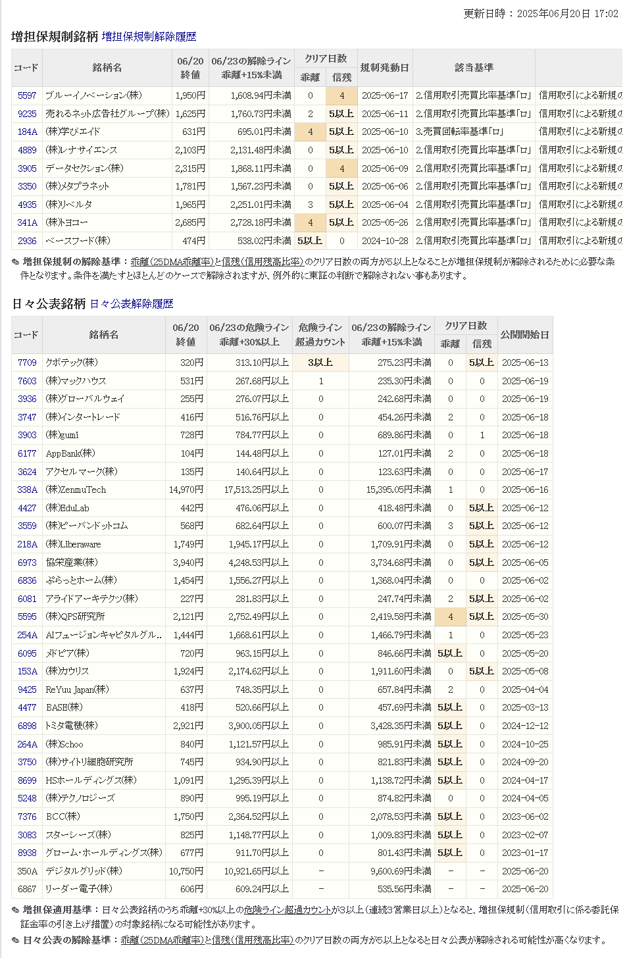This screenshot has width=627, height=958.
Task: Select the stock name (株)Schoo
Action: [64, 744]
